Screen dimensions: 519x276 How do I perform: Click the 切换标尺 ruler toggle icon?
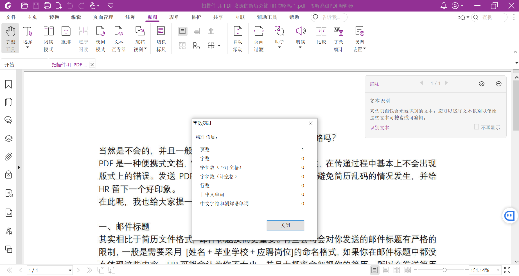[161, 38]
